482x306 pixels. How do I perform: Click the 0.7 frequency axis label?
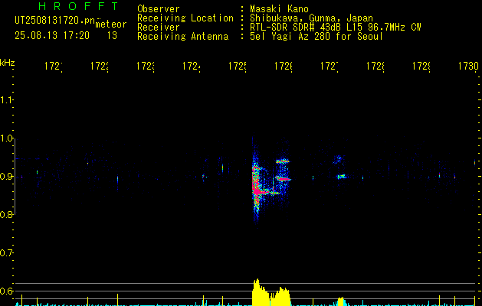[x=6, y=253]
